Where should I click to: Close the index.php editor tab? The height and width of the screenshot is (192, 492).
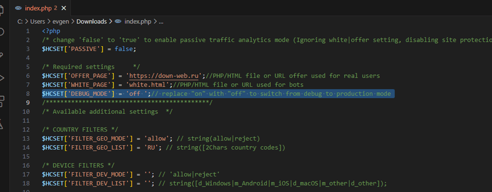[x=64, y=8]
